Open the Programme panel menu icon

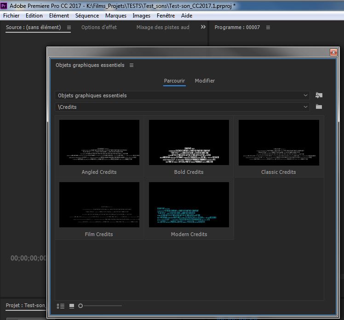coord(268,28)
